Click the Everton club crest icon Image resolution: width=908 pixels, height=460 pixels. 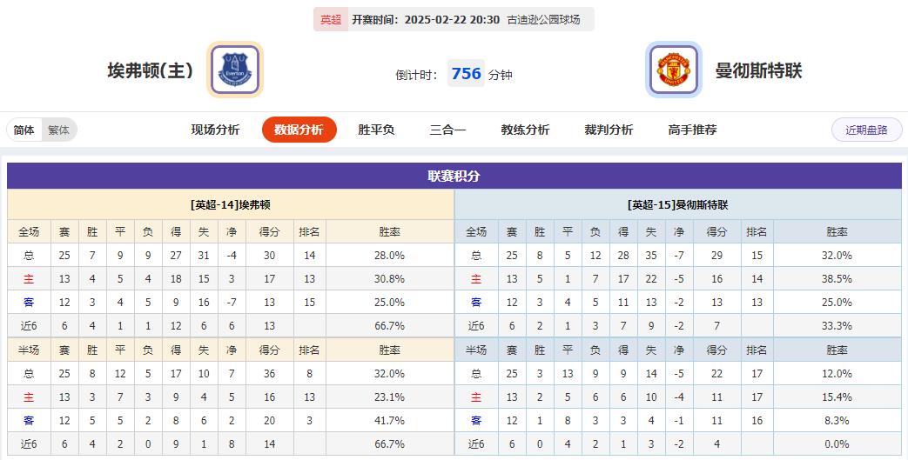tap(234, 70)
